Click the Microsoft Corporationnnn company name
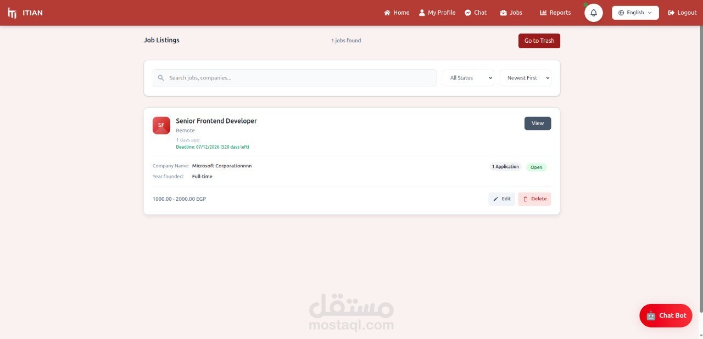 (222, 166)
